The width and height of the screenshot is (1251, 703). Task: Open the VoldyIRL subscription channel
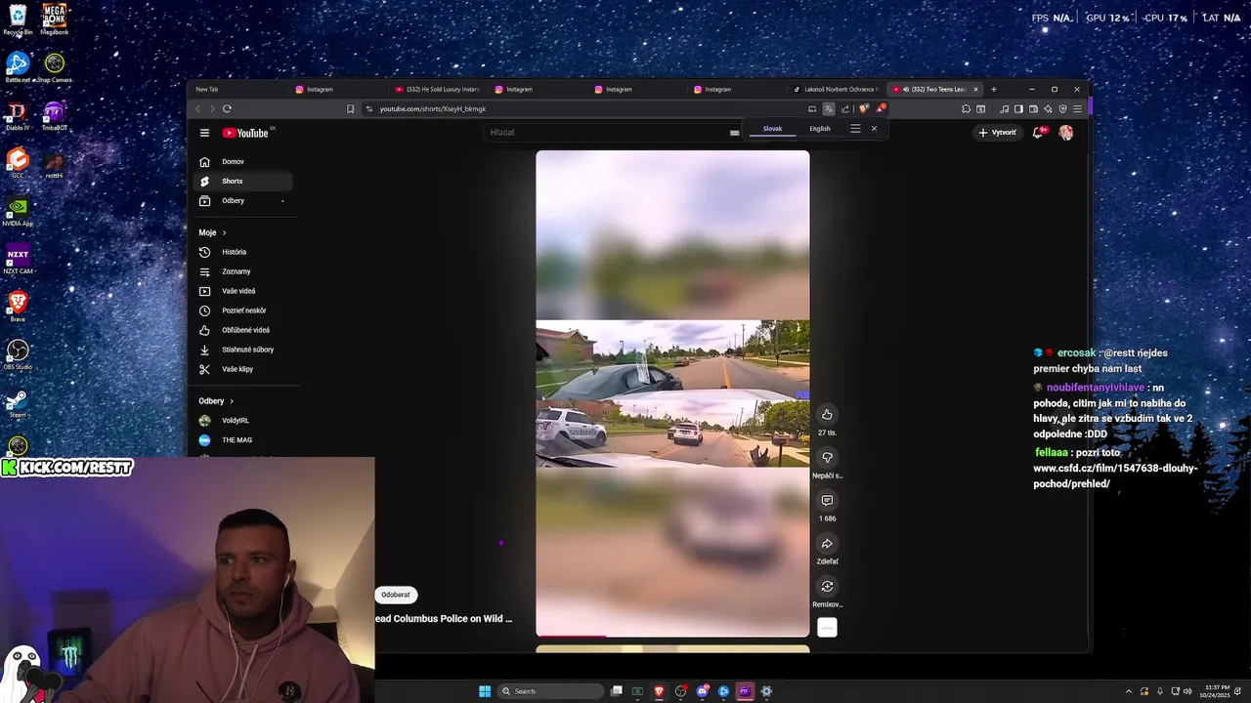click(x=243, y=420)
